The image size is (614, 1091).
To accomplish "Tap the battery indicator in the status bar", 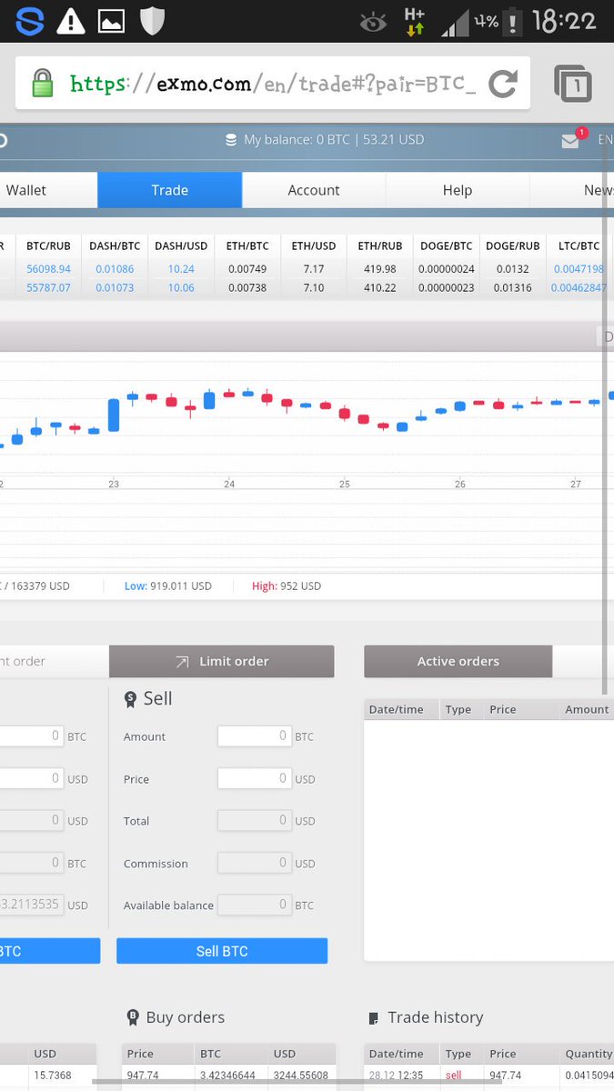I will click(x=514, y=21).
